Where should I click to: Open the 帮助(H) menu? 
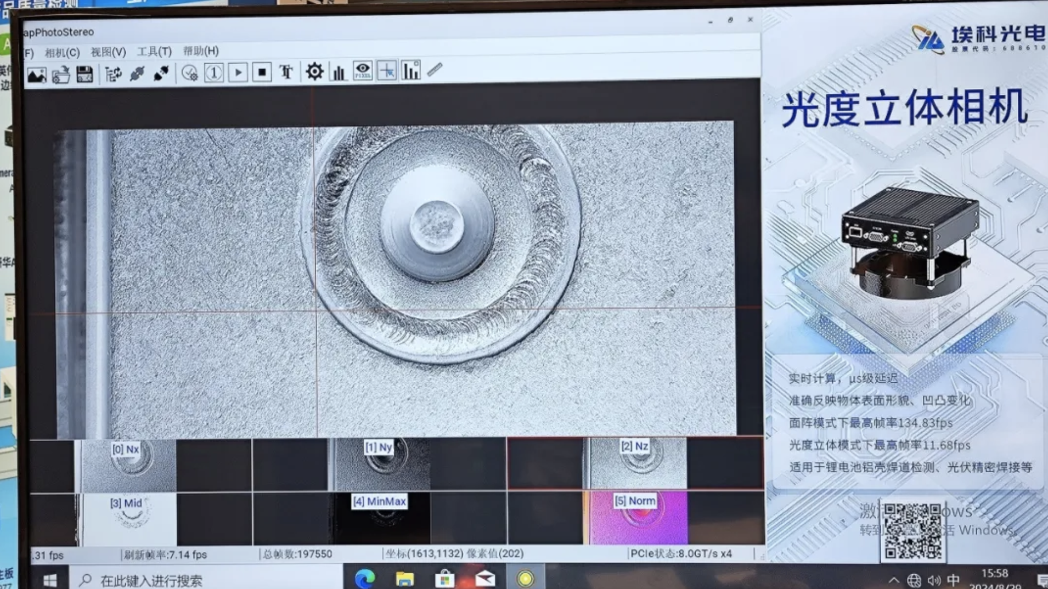point(201,51)
